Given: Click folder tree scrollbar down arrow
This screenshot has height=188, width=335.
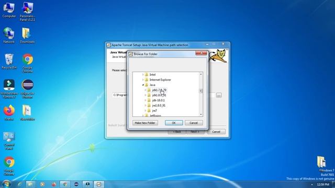Looking at the screenshot, I should [x=200, y=114].
